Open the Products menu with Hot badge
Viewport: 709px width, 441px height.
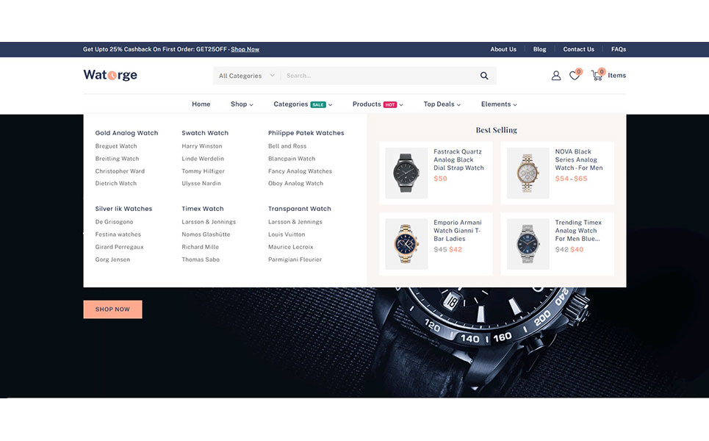378,104
